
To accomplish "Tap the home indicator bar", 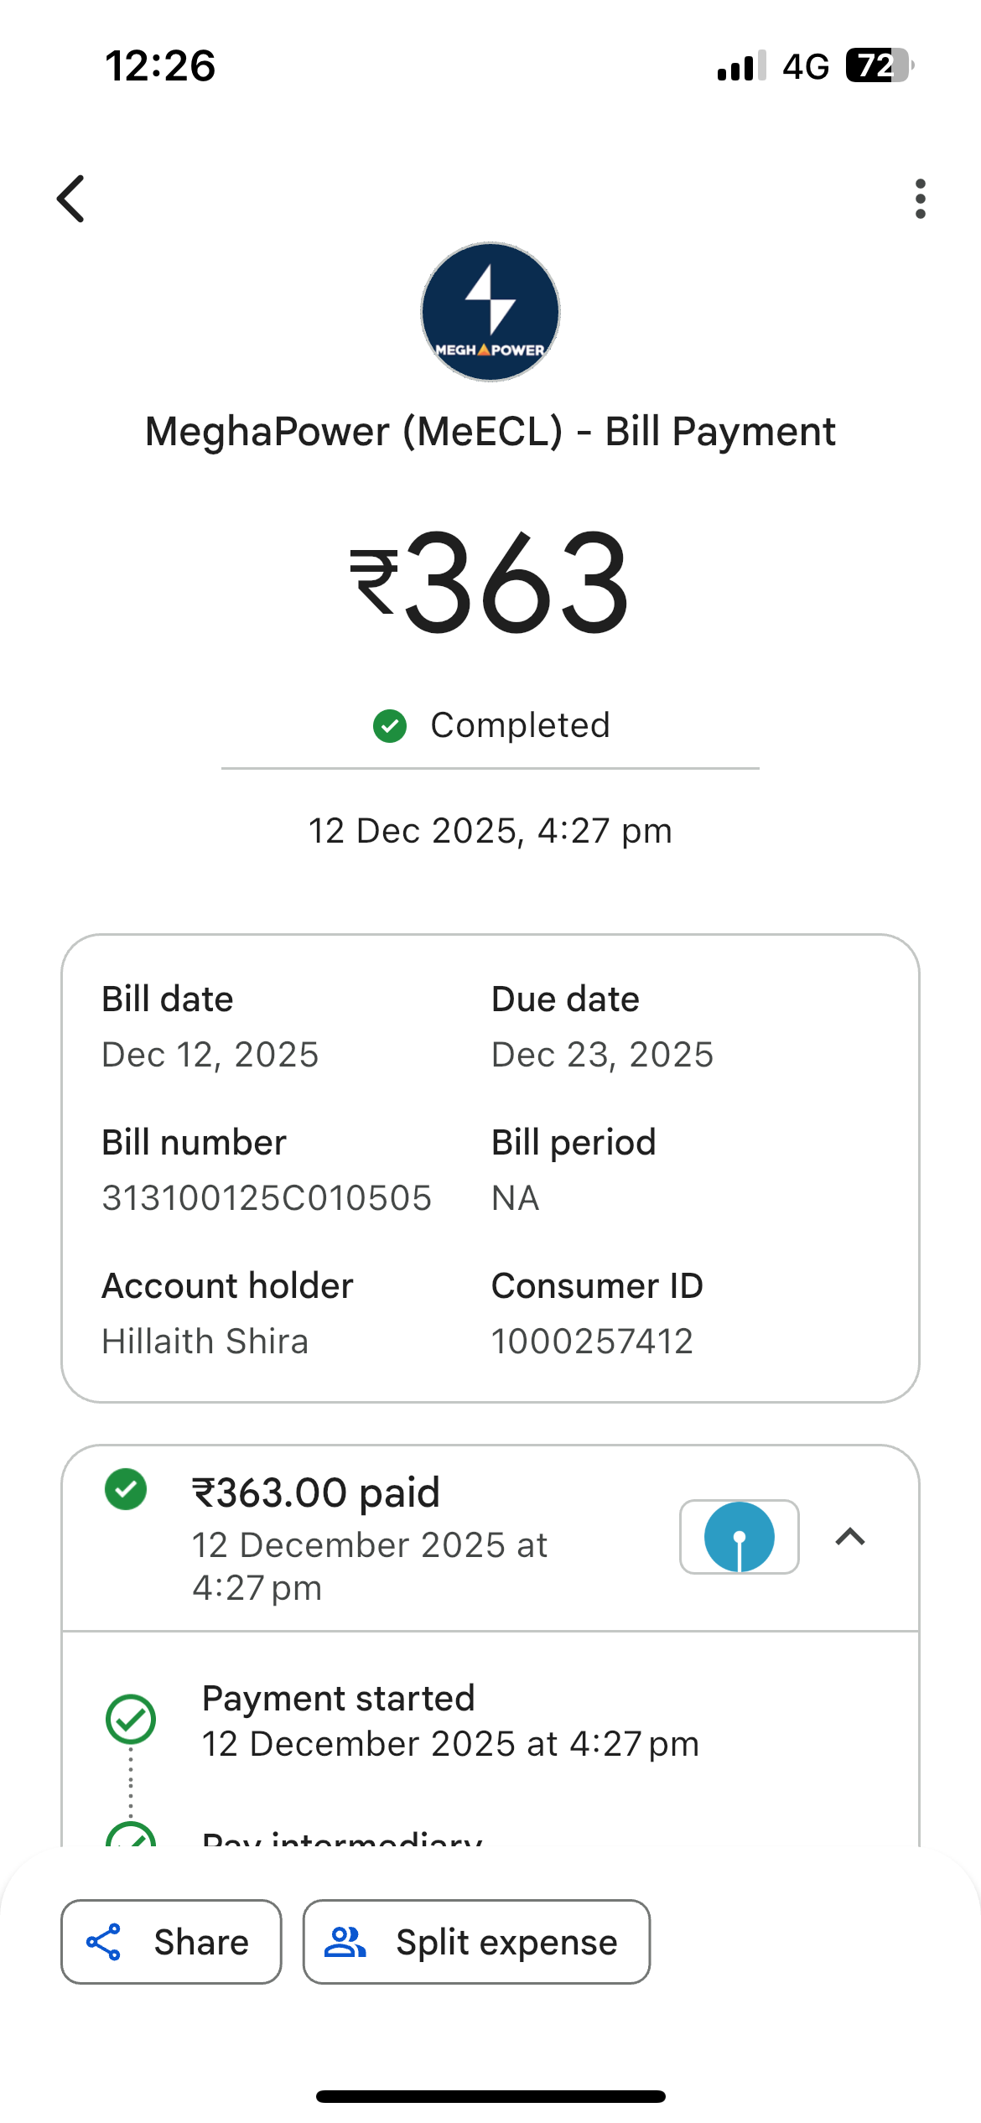I will (x=490, y=2096).
